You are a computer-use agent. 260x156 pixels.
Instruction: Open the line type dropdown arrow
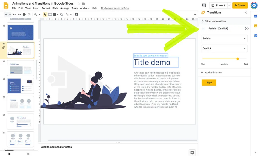coord(71,14)
